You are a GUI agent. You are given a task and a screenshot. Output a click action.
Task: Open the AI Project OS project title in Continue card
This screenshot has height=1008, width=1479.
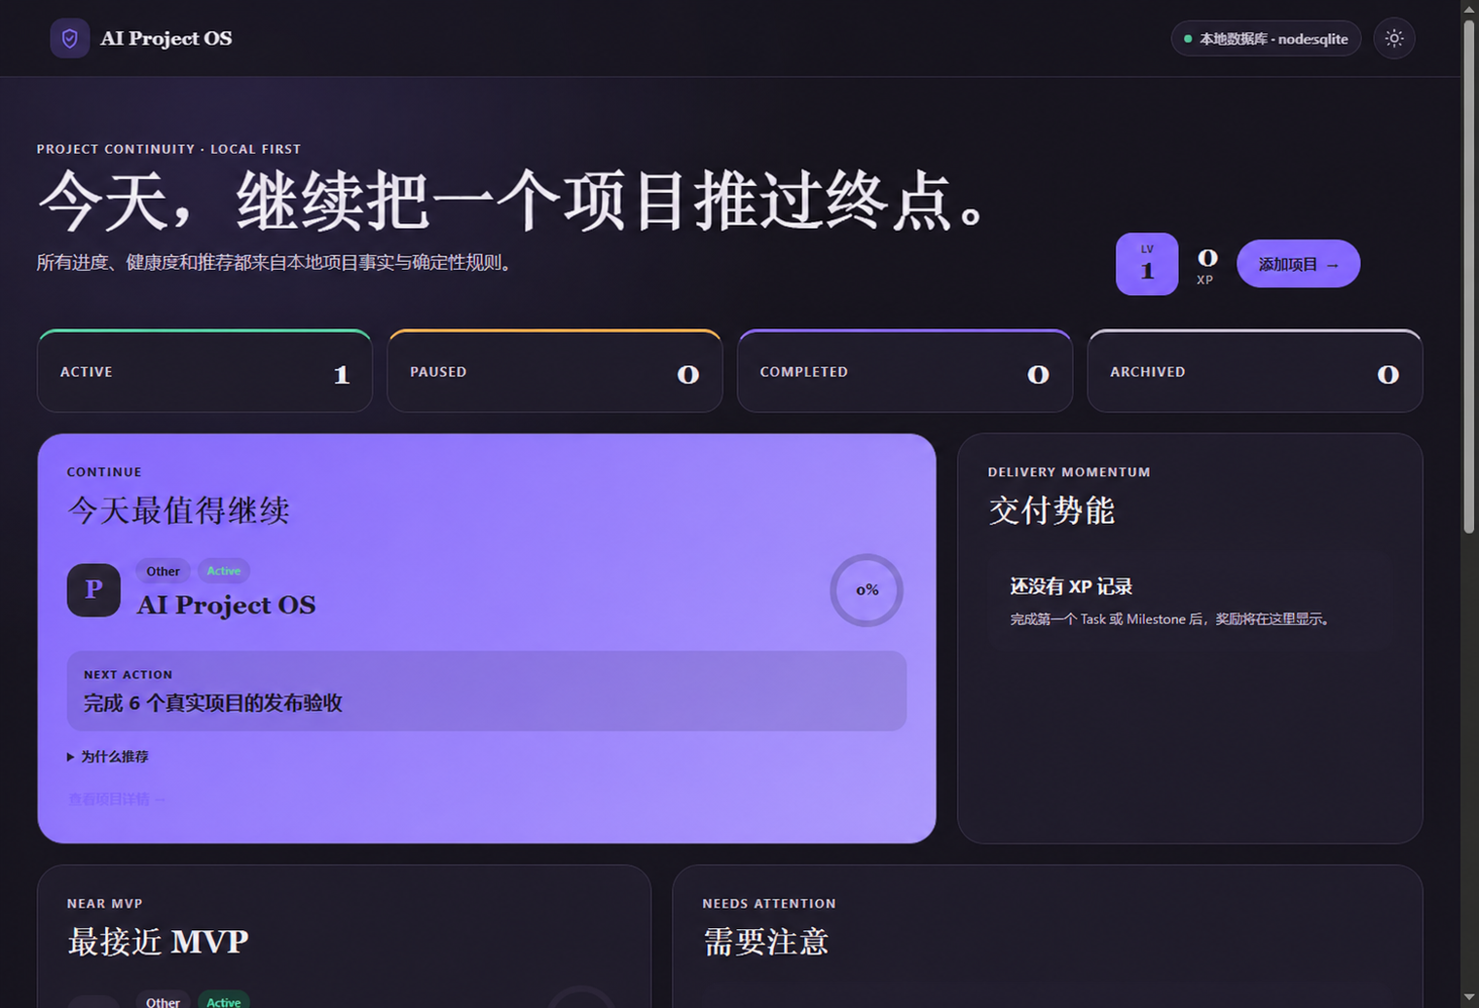(226, 605)
